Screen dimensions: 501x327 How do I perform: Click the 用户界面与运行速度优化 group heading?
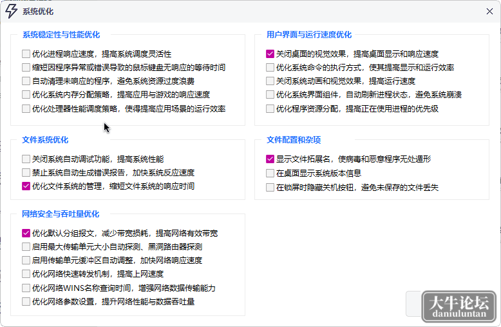[x=309, y=35]
